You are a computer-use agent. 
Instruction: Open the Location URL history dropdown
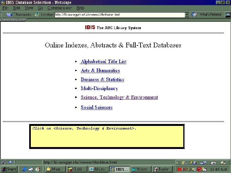pos(187,15)
